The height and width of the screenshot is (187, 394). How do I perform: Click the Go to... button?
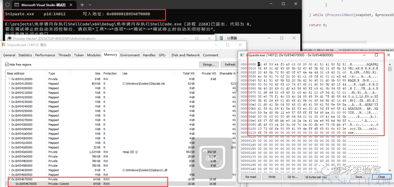pos(293,177)
